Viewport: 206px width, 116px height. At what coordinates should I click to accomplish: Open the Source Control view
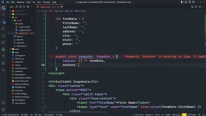click(x=4, y=22)
